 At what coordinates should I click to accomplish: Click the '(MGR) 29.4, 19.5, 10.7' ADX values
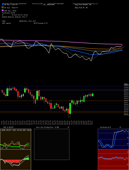coord(27,21)
